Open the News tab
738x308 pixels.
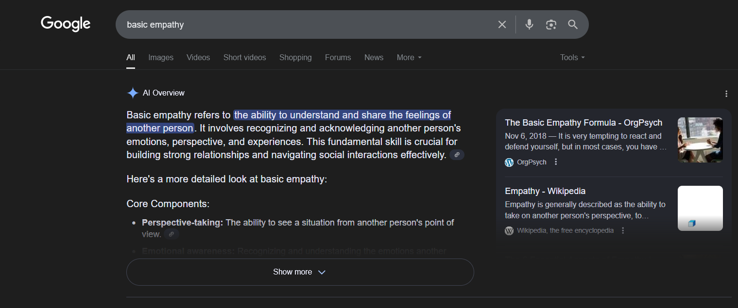374,57
